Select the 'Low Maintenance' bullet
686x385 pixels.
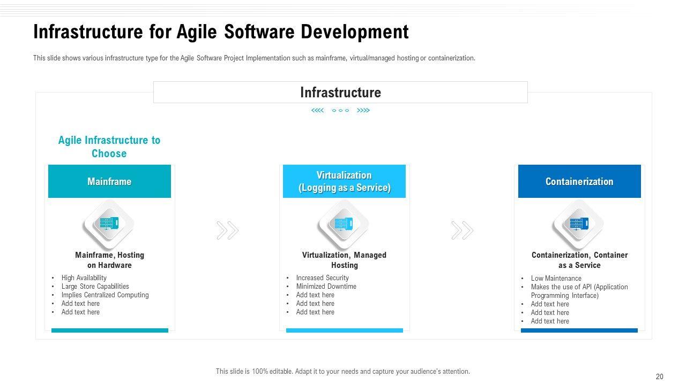pyautogui.click(x=556, y=279)
